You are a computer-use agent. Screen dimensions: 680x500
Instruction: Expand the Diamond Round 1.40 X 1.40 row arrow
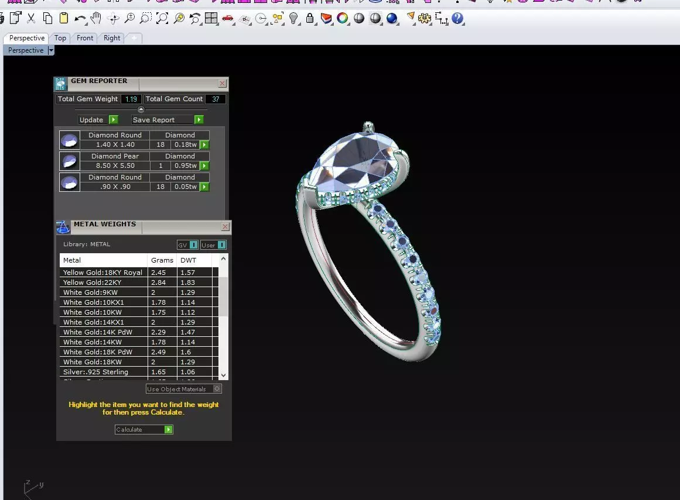[204, 144]
